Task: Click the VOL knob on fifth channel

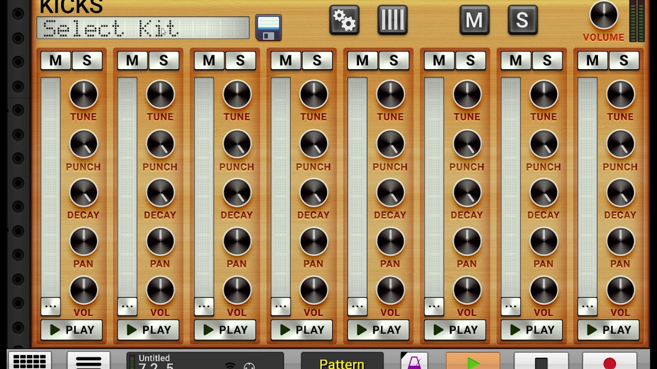Action: pos(390,291)
